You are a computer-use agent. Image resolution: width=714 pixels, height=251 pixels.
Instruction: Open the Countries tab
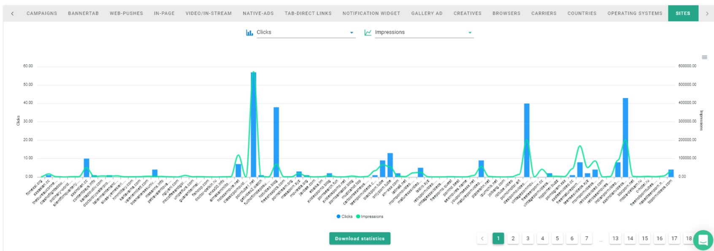pos(581,13)
